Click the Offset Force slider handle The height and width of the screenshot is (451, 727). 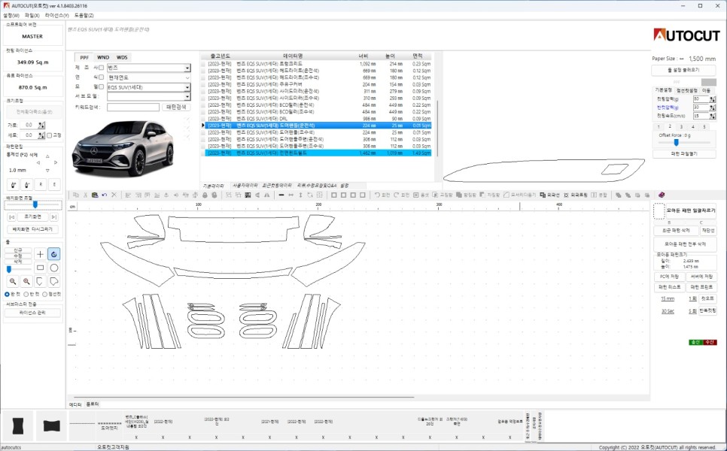676,143
